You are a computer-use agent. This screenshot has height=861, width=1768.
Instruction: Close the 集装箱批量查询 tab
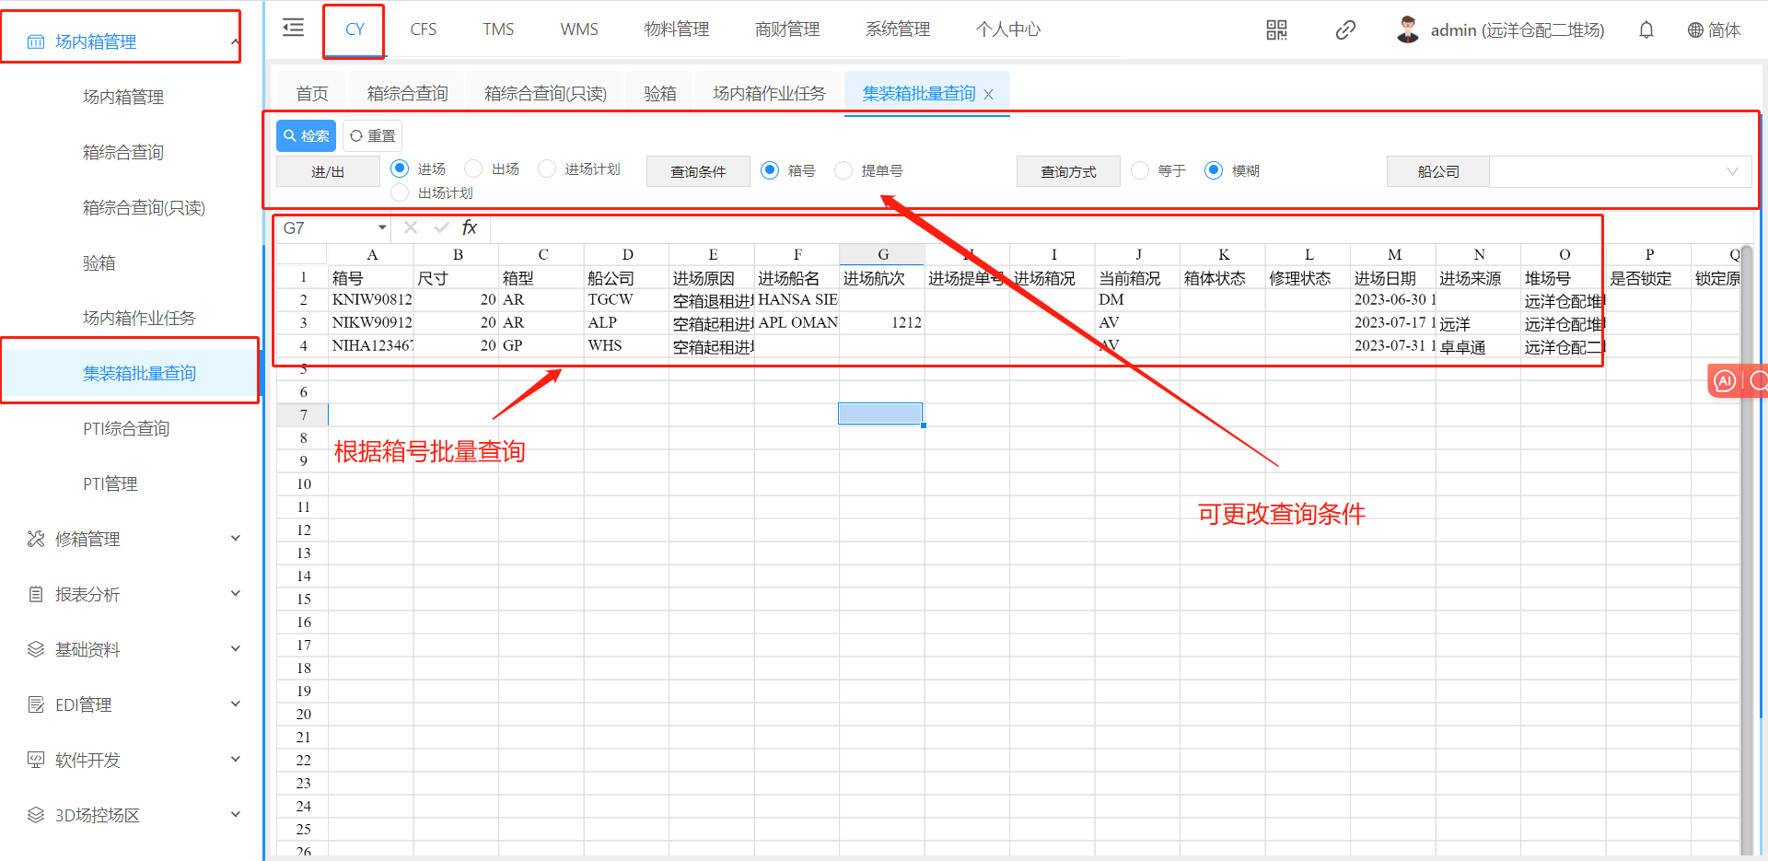pyautogui.click(x=989, y=95)
